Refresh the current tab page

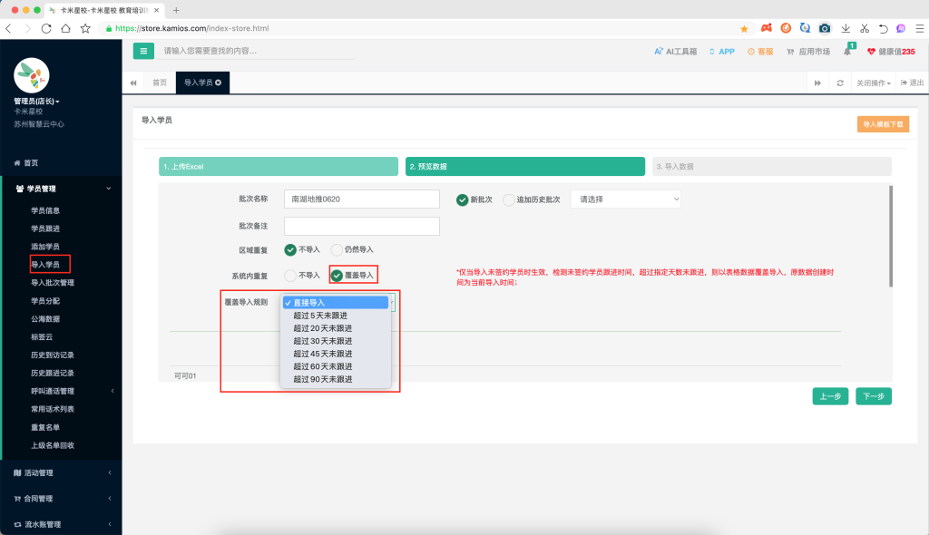pyautogui.click(x=840, y=83)
